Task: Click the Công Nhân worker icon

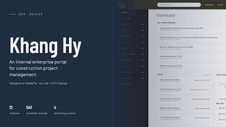Action: pos(118,84)
